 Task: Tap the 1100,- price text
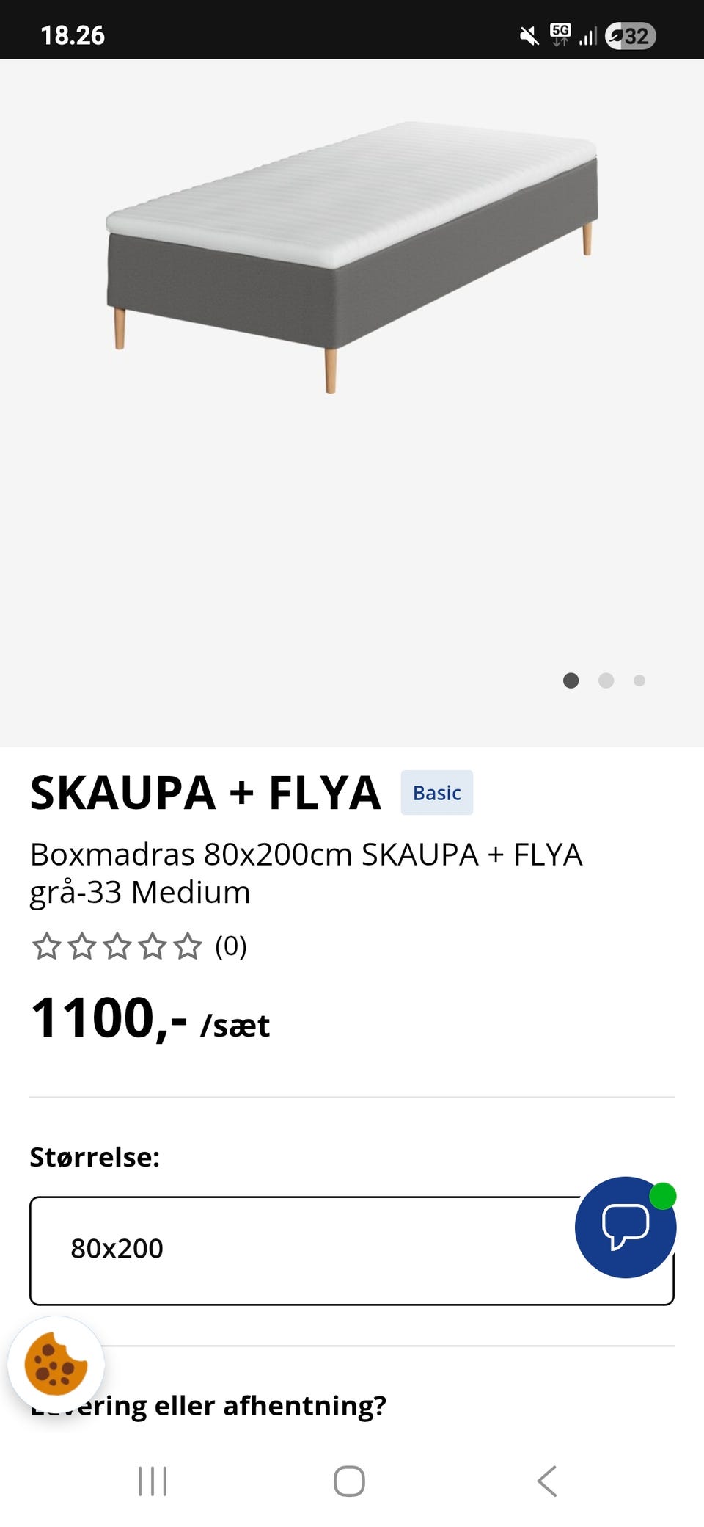pyautogui.click(x=110, y=1019)
